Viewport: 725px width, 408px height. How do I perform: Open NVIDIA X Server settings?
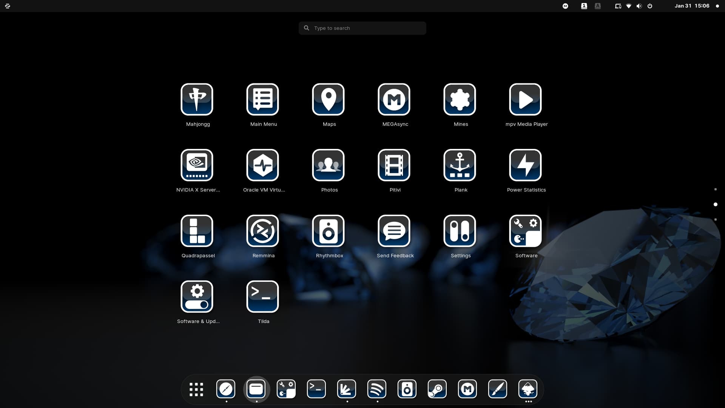[197, 165]
